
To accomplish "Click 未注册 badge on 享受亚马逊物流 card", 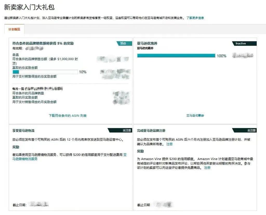I will (127, 130).
